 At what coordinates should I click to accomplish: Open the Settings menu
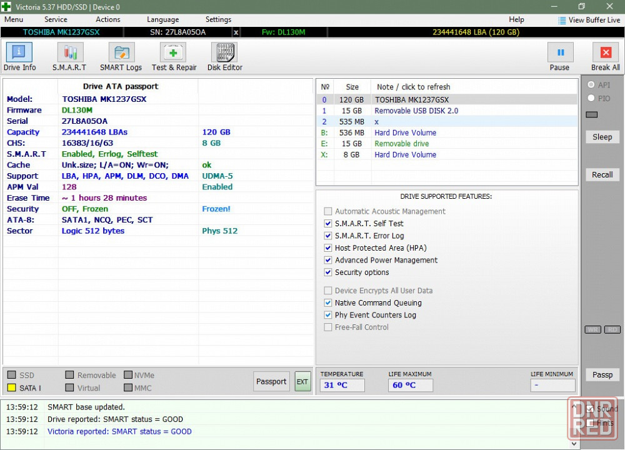[218, 19]
